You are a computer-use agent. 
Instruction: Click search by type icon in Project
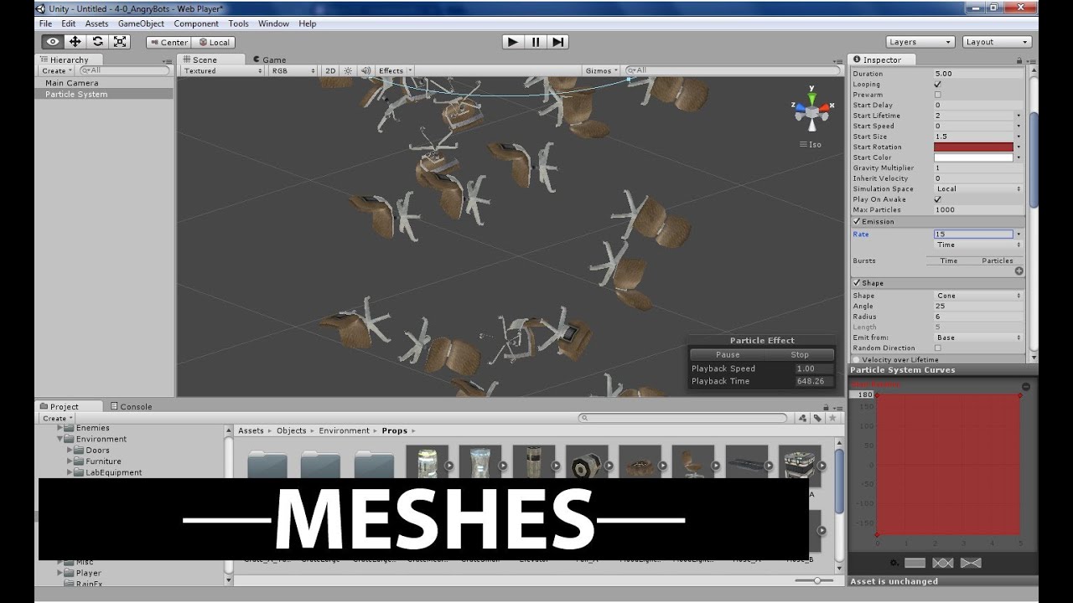[x=803, y=418]
